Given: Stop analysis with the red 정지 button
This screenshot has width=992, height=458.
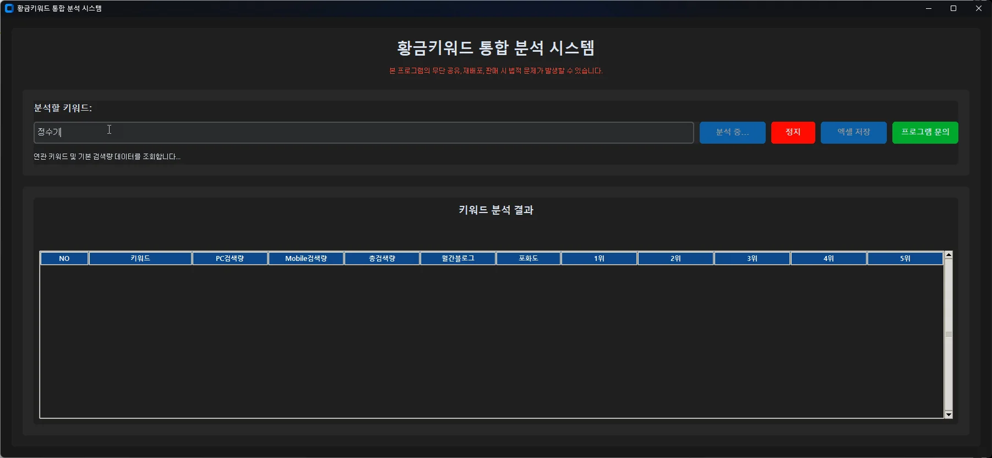Looking at the screenshot, I should tap(793, 133).
